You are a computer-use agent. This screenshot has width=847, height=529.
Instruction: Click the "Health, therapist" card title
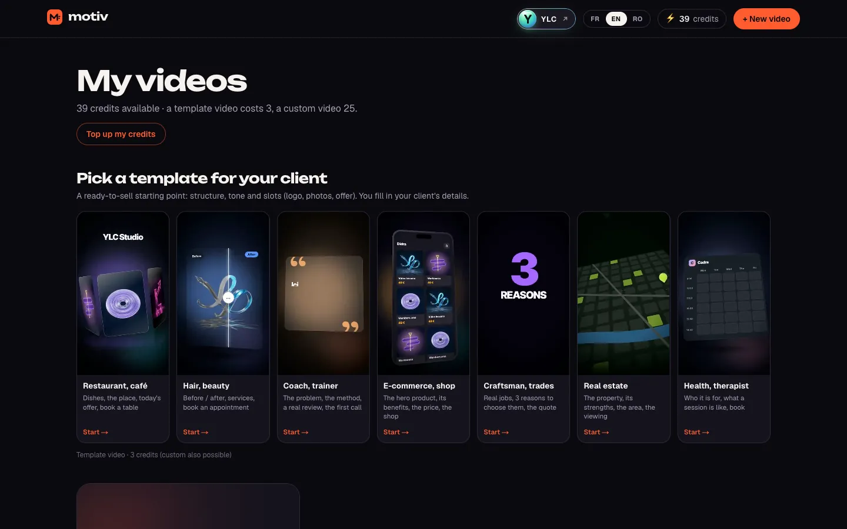716,386
